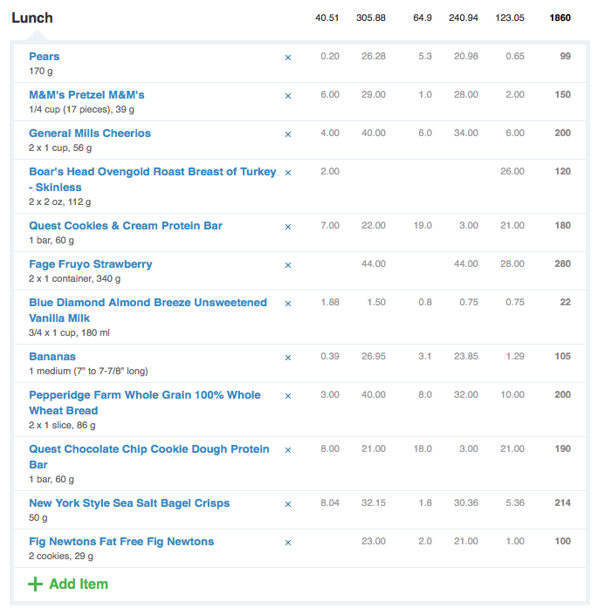Remove Pepperidge Farm Whole Wheat Bread entry
This screenshot has height=615, width=598.
287,397
